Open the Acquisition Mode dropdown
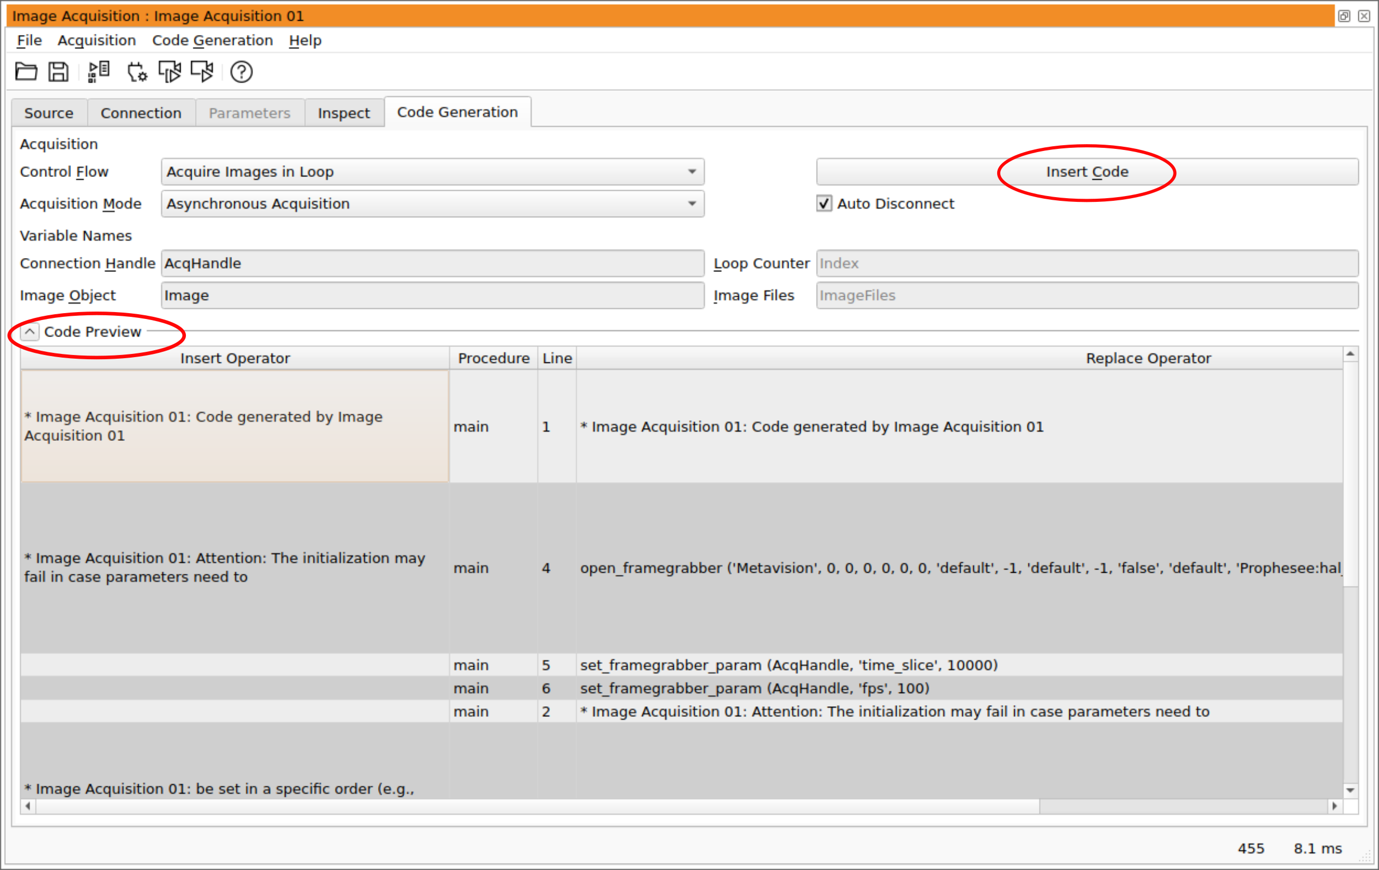1379x870 pixels. tap(432, 203)
